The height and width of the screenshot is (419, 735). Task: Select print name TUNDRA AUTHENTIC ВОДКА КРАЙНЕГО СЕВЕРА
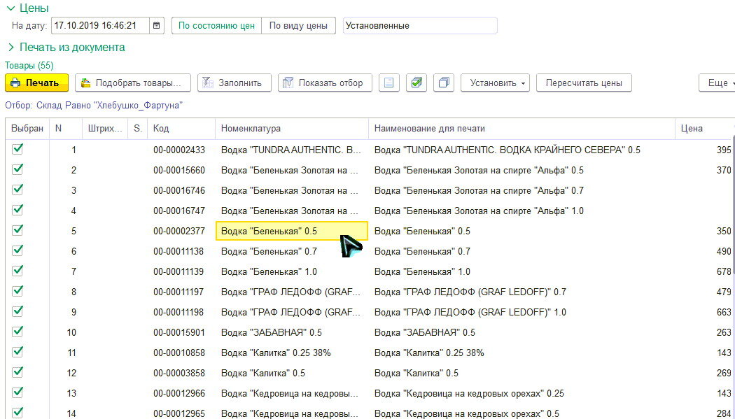(521, 150)
